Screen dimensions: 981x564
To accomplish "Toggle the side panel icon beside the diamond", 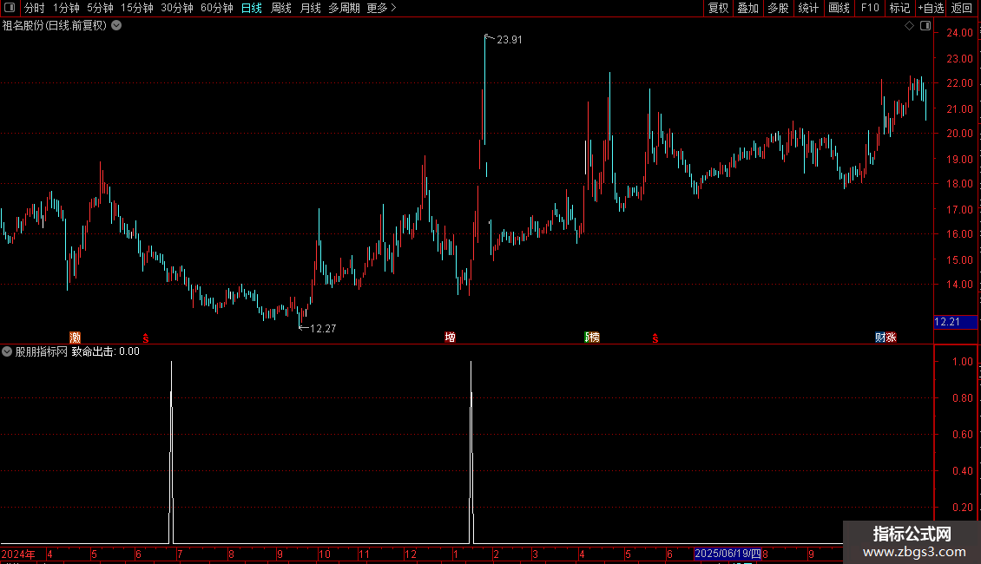I will [925, 26].
